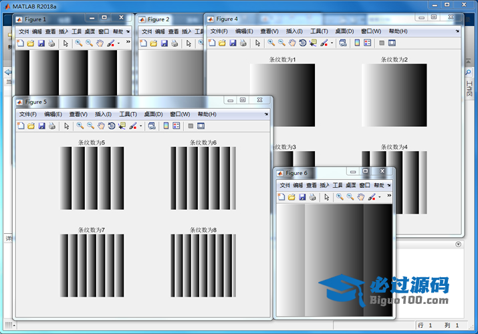478x334 pixels.
Task: Select Zoom In tool in Figure 4 toolbar
Action: (x=271, y=43)
